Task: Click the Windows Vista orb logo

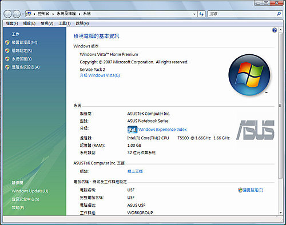Action: coord(249,75)
